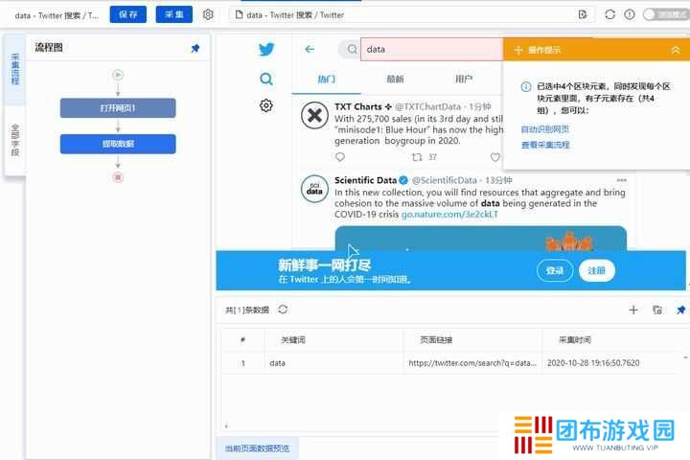
Task: Click the 注册 sign up button
Action: (597, 270)
